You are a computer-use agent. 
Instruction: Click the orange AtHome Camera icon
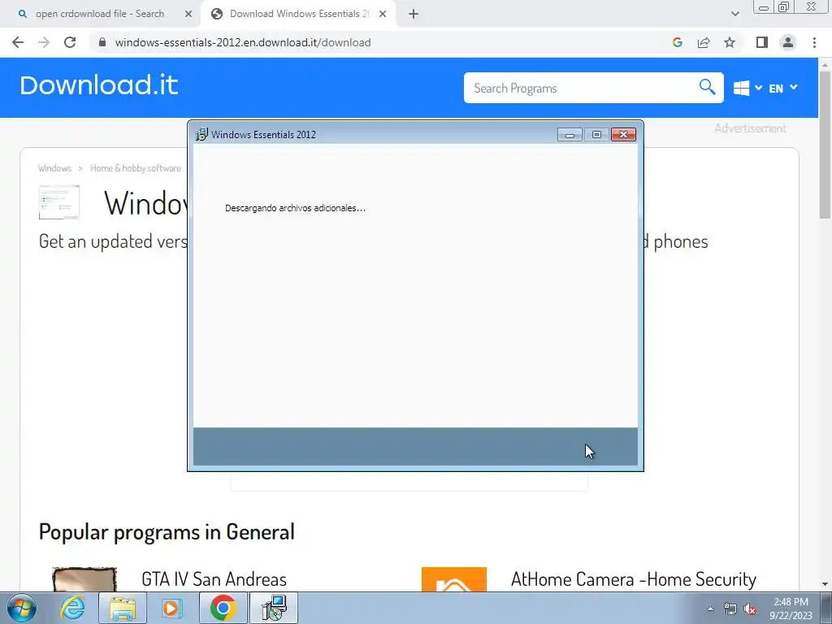(454, 579)
